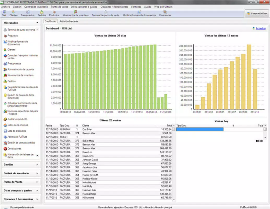Open Auditar un producto
The height and width of the screenshot is (209, 270).
click(x=15, y=119)
